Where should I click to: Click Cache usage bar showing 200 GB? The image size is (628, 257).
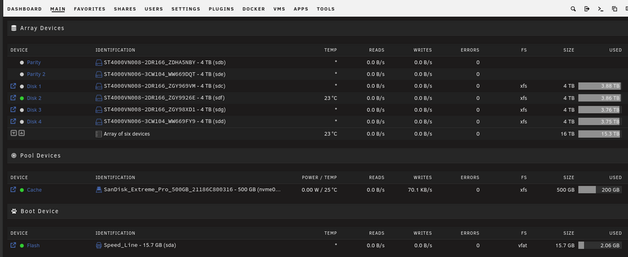click(600, 190)
